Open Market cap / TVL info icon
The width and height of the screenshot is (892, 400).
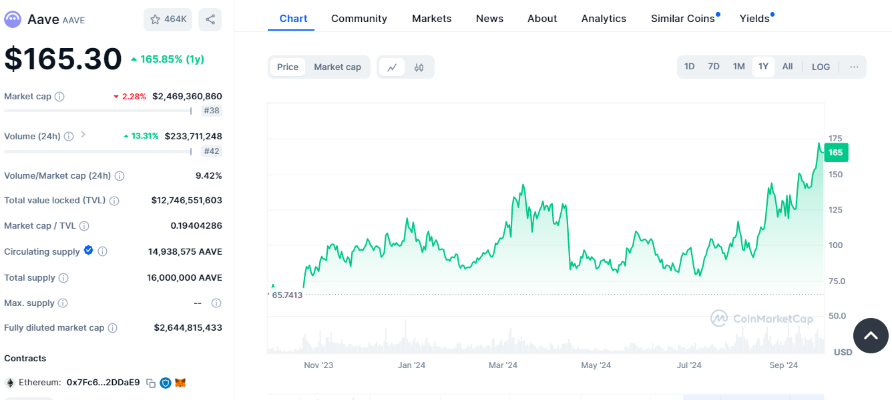tap(84, 226)
